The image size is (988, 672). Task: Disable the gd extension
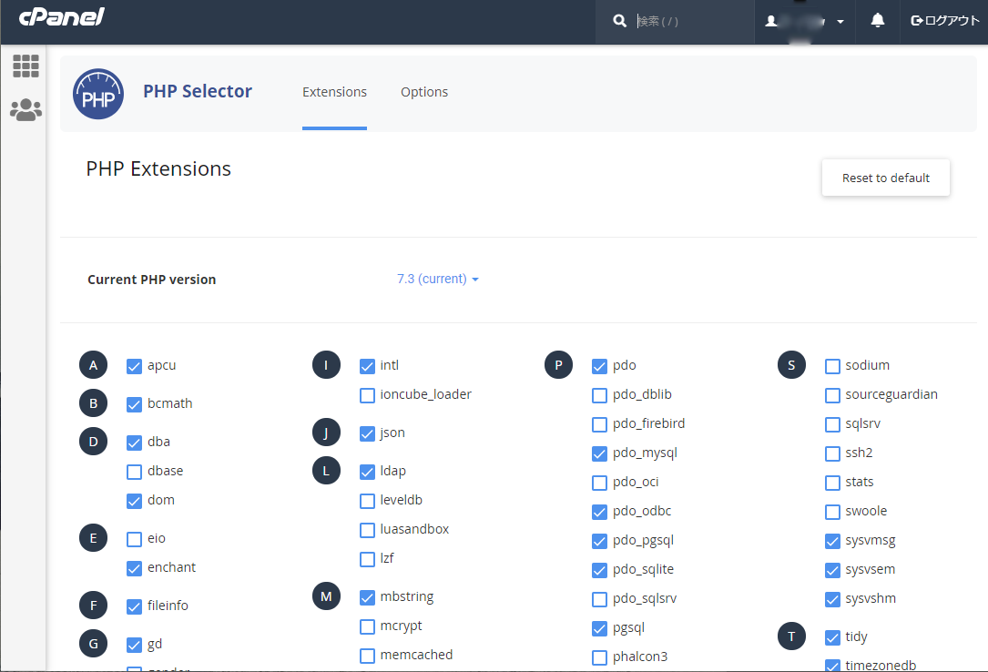point(134,645)
